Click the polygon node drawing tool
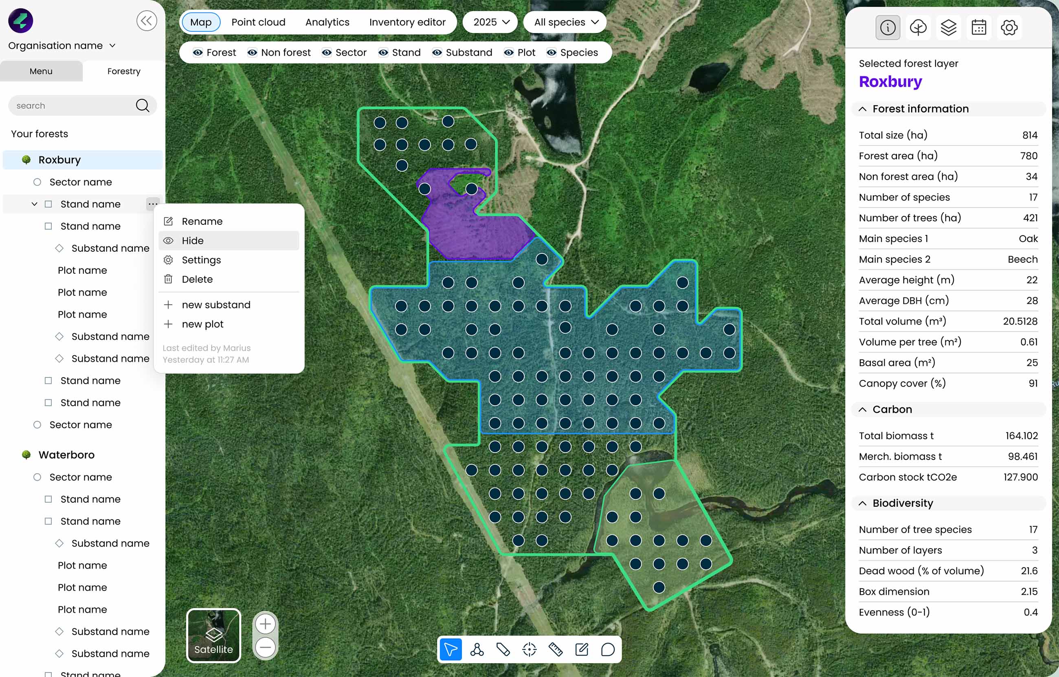This screenshot has height=677, width=1059. 477,649
